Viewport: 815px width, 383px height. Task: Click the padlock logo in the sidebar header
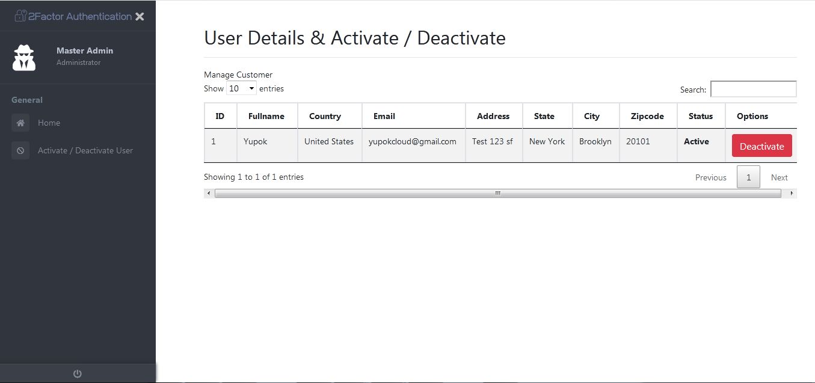coord(20,16)
